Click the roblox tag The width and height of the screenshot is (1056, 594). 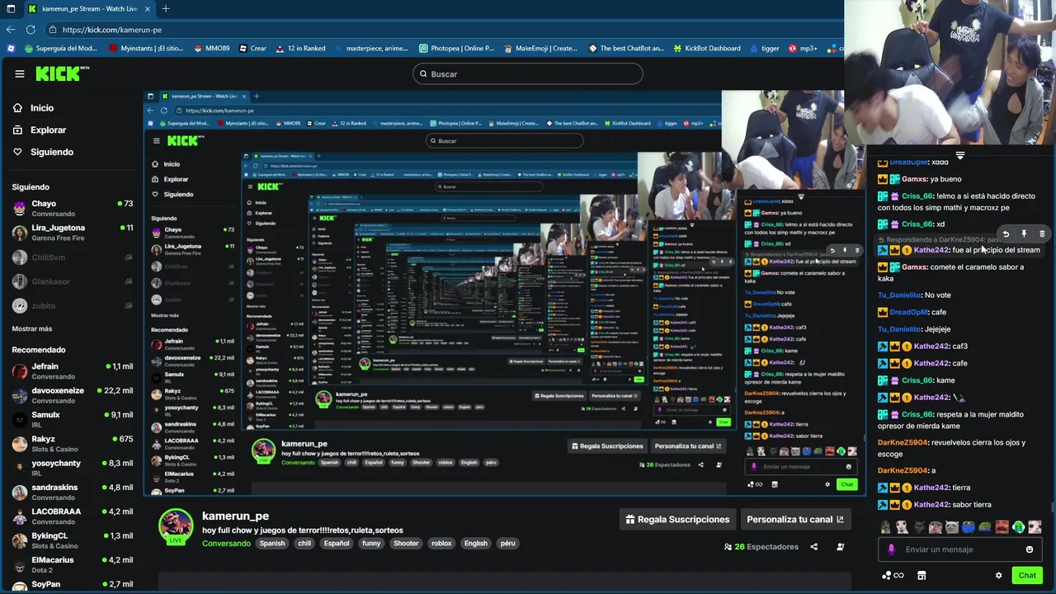pos(441,544)
